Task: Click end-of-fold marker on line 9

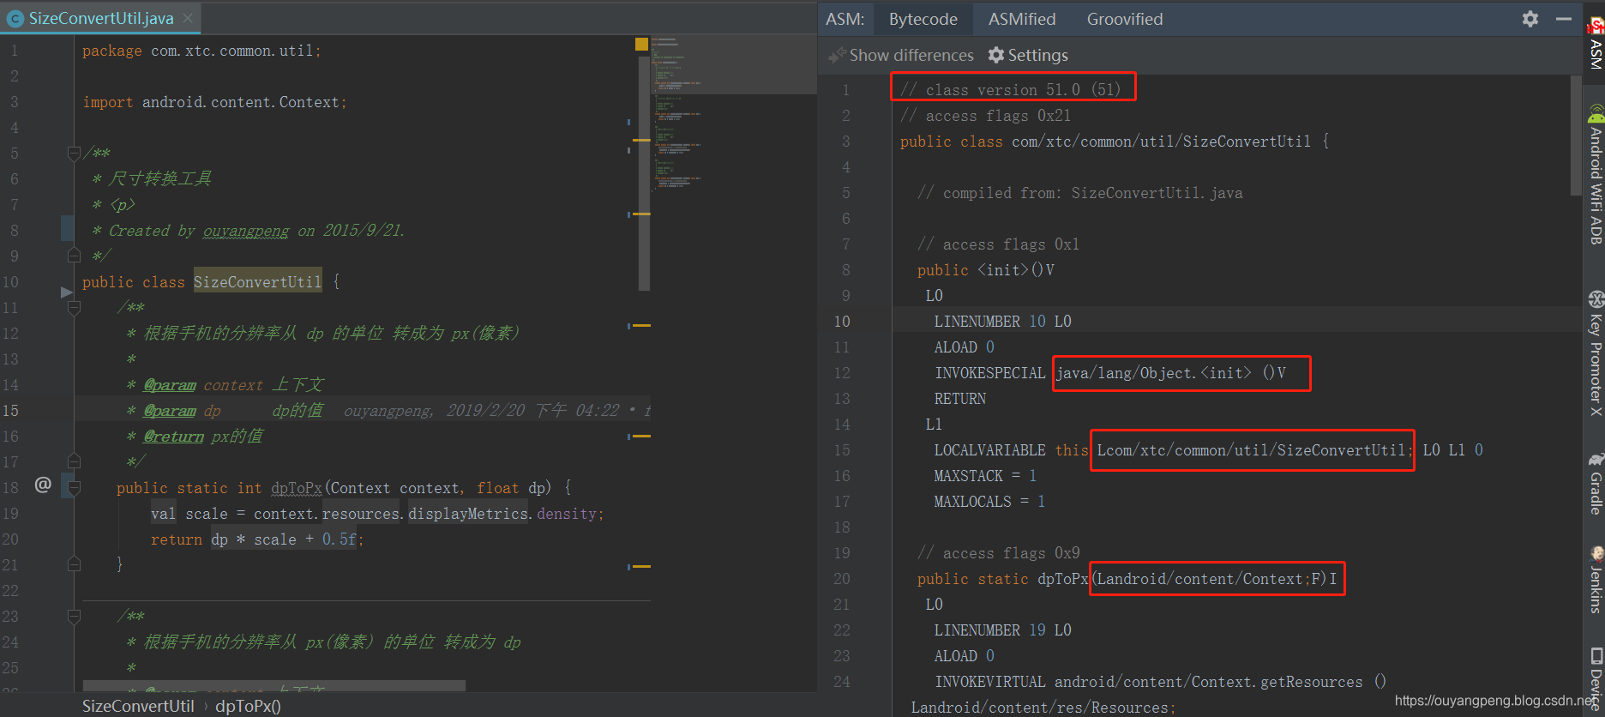Action: click(74, 256)
